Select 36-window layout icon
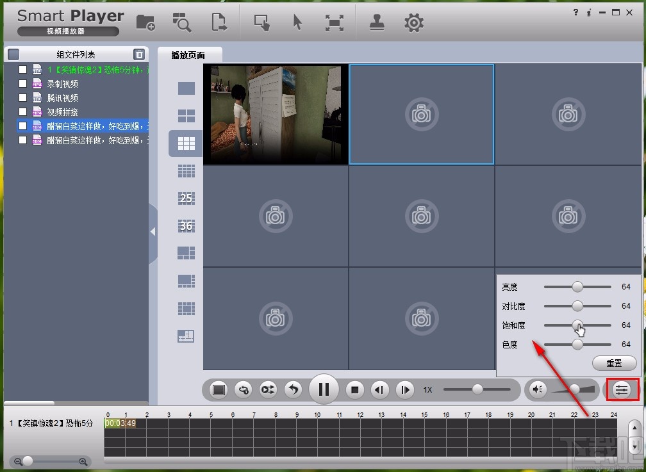 coord(186,225)
